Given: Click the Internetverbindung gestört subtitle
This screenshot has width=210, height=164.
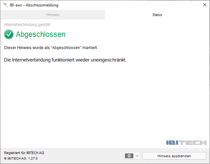Looking at the screenshot, I should (x=27, y=25).
